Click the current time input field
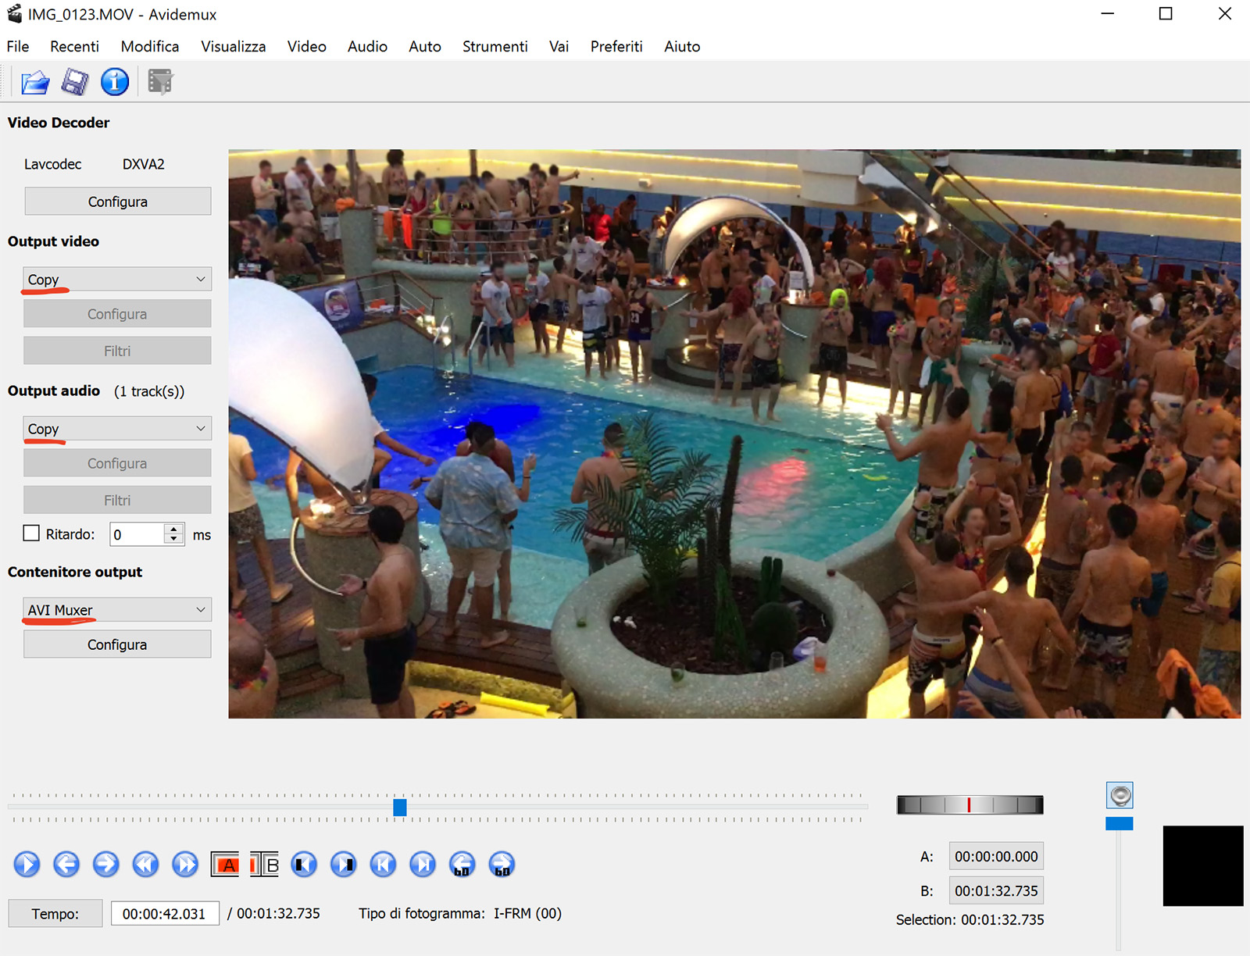The image size is (1250, 956). coord(164,913)
